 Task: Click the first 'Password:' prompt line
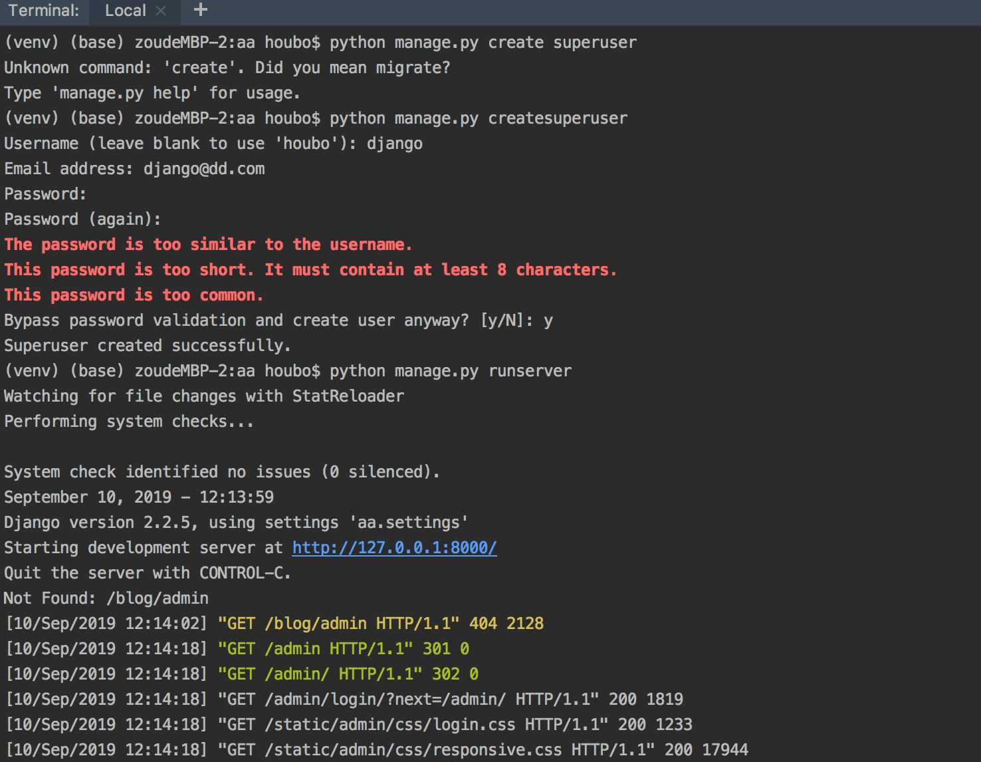(x=45, y=194)
